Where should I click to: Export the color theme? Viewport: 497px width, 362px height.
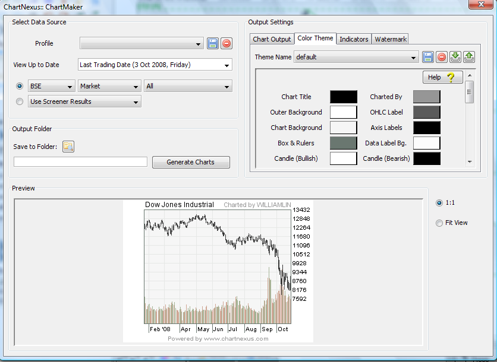tap(469, 57)
